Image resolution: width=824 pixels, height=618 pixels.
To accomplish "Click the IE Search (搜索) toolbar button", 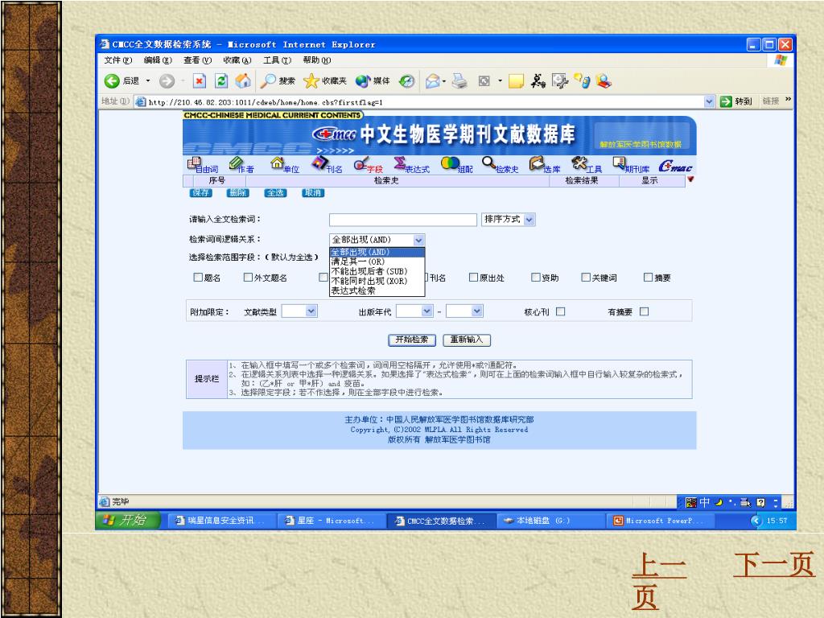I will (278, 81).
